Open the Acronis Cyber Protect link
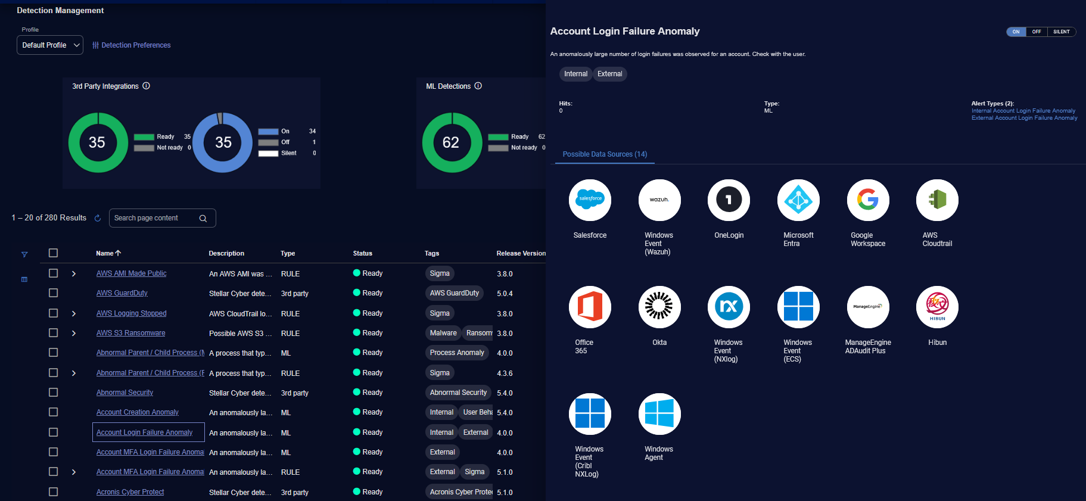This screenshot has width=1086, height=501. pos(130,492)
